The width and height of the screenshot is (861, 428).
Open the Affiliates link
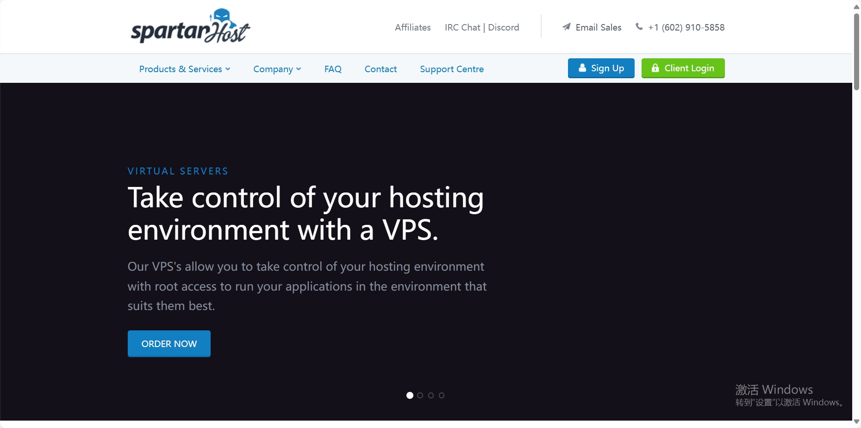412,27
